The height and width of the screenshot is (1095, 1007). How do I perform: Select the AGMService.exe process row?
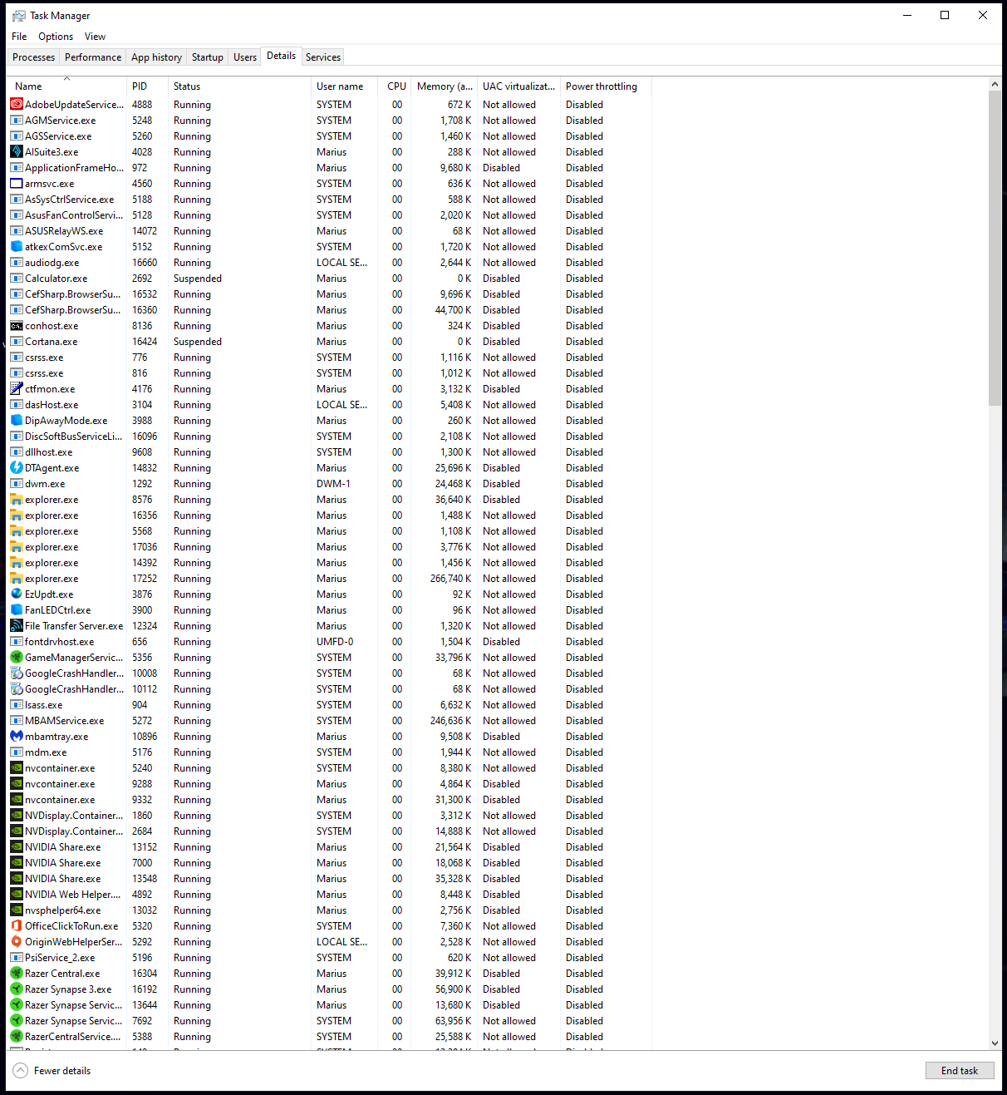330,121
